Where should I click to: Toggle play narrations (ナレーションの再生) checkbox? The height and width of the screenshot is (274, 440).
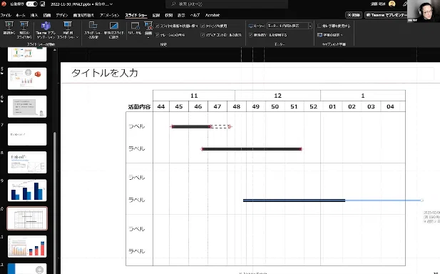157,35
